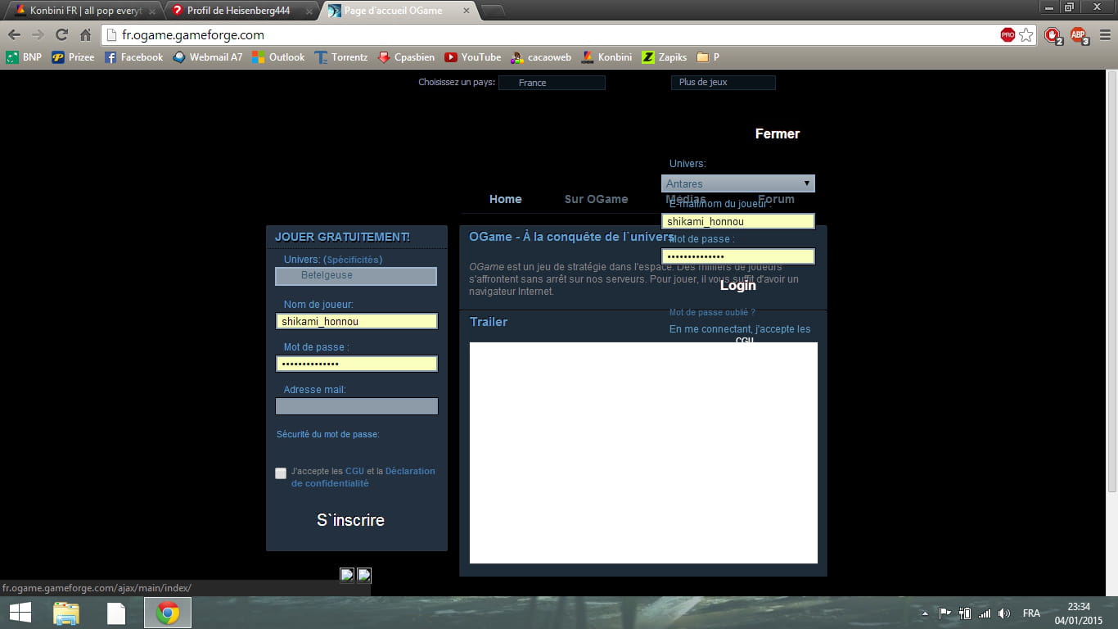The height and width of the screenshot is (629, 1118).
Task: Open the network signal tray icon
Action: coord(985,613)
